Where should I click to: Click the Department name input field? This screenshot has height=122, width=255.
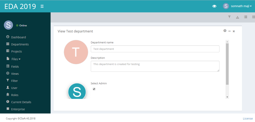pos(155,49)
